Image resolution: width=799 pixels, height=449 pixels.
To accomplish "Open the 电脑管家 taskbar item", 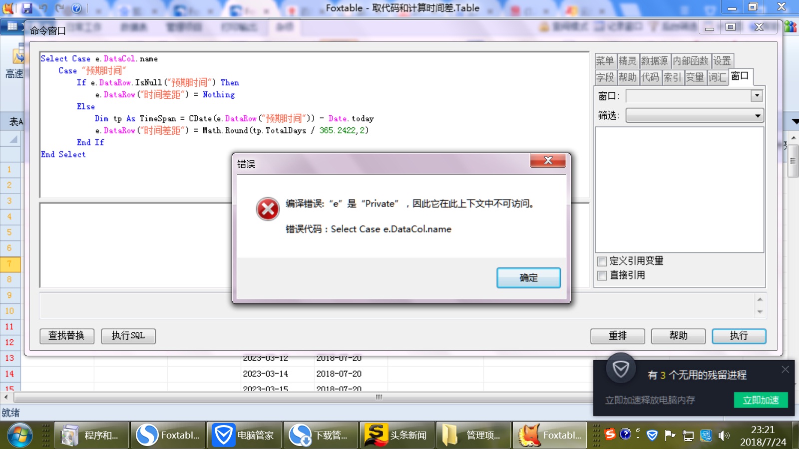I will pyautogui.click(x=244, y=435).
